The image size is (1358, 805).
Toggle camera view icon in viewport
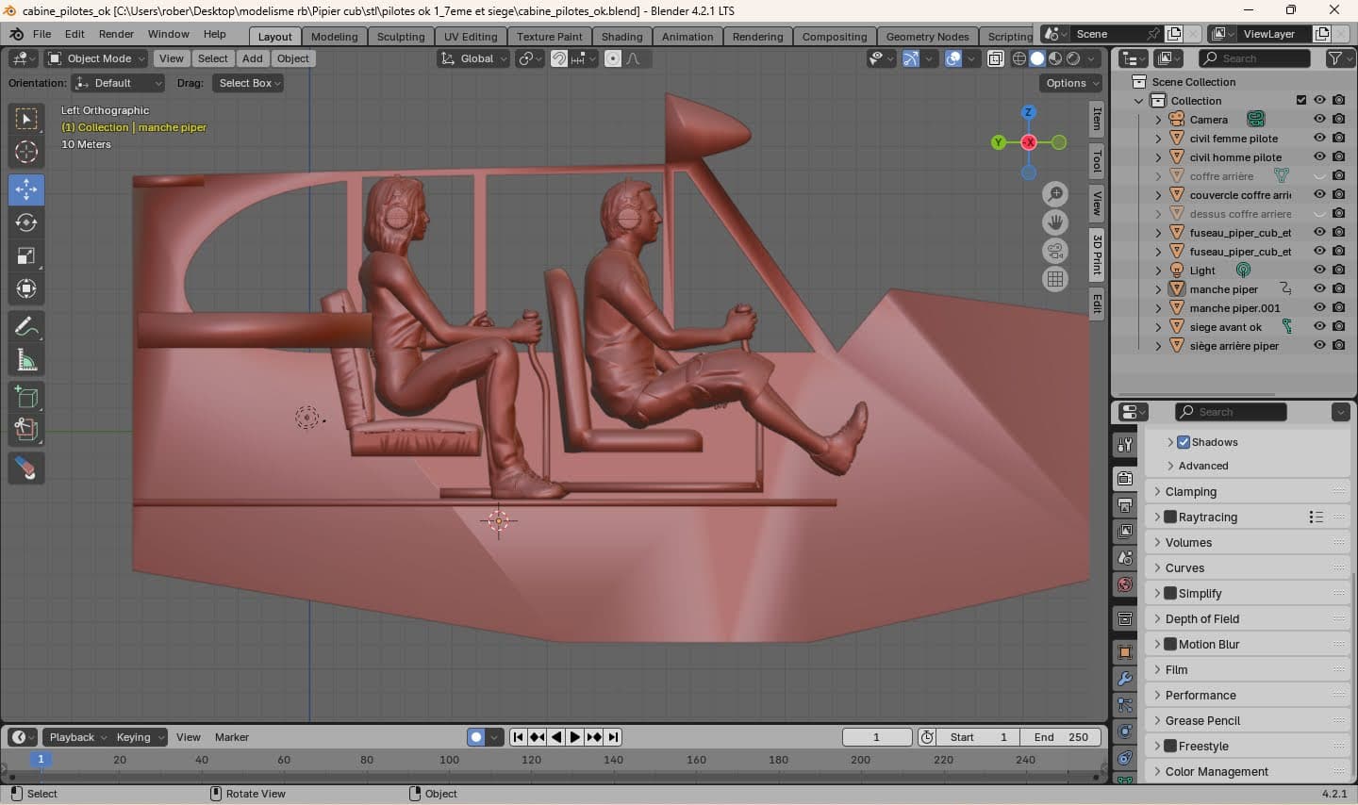click(x=1055, y=251)
